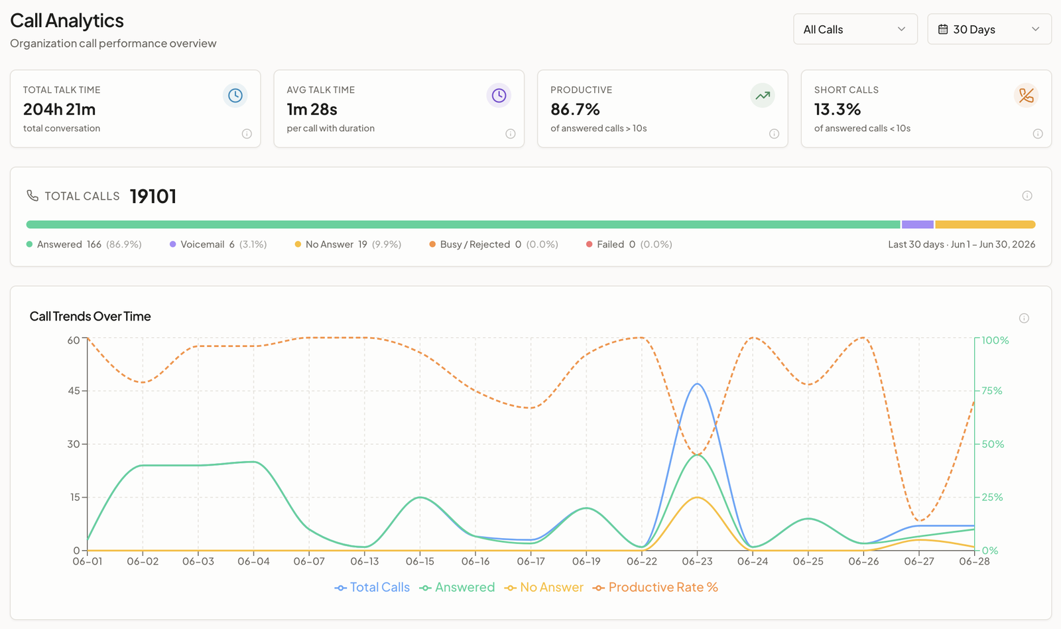Click the No Answer 19 (9.9%) status entry
This screenshot has width=1061, height=629.
[x=348, y=244]
